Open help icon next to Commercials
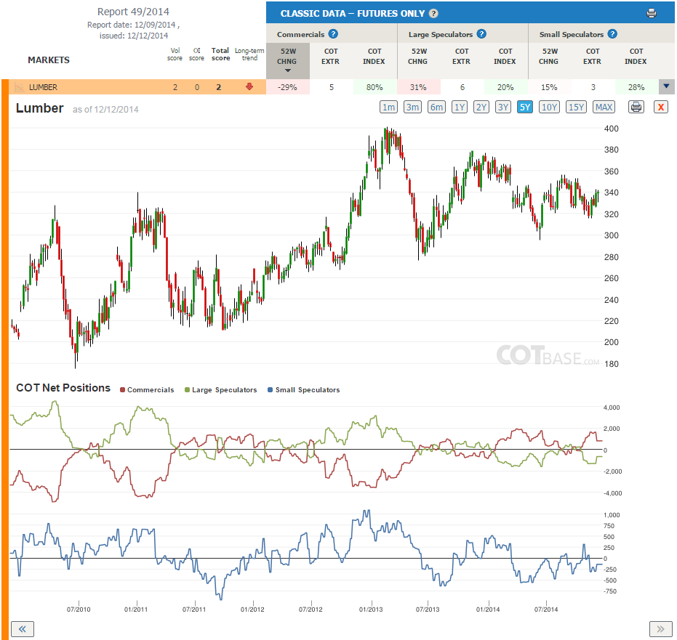677x640 pixels. pyautogui.click(x=333, y=34)
